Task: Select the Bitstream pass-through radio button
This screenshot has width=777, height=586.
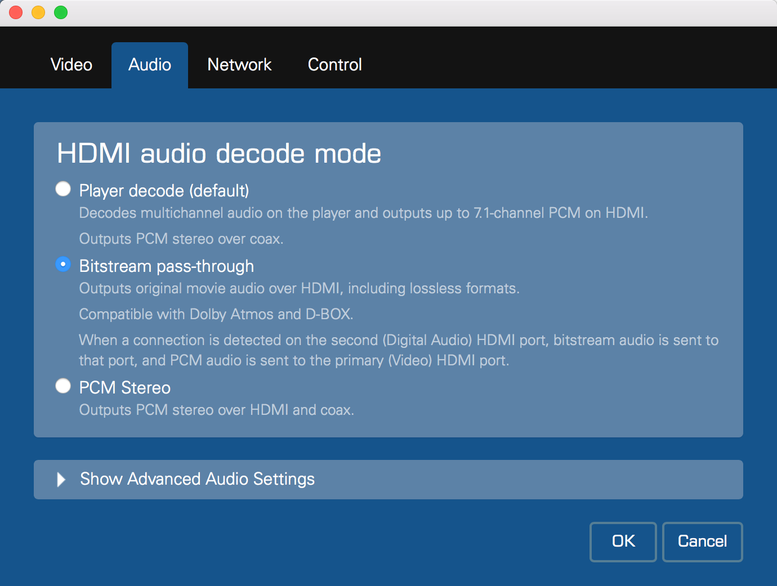Action: click(x=63, y=265)
